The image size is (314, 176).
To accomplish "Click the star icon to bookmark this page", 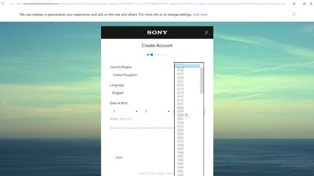I will [294, 3].
